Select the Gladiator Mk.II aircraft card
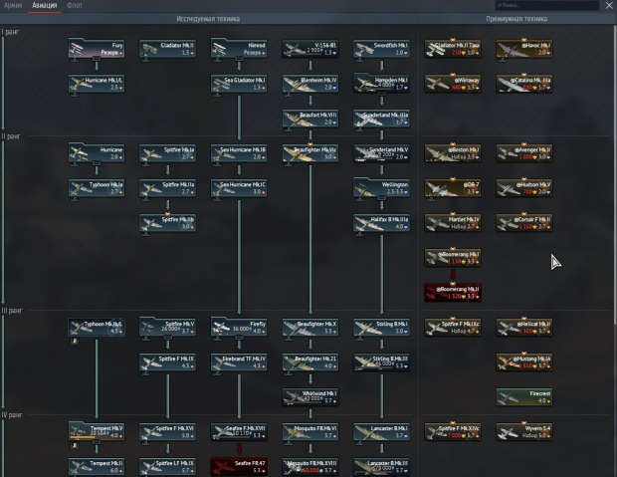Screen dimensions: 617x477 [167, 49]
